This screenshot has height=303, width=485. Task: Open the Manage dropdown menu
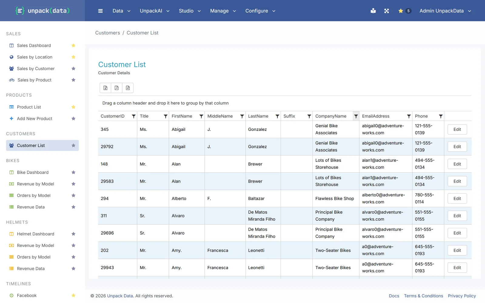[223, 11]
